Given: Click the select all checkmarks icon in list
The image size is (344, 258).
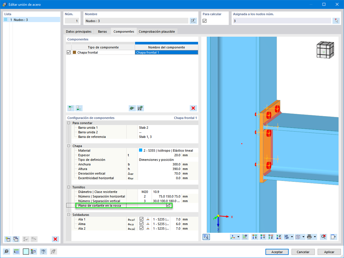Looking at the screenshot, I should tap(26, 239).
